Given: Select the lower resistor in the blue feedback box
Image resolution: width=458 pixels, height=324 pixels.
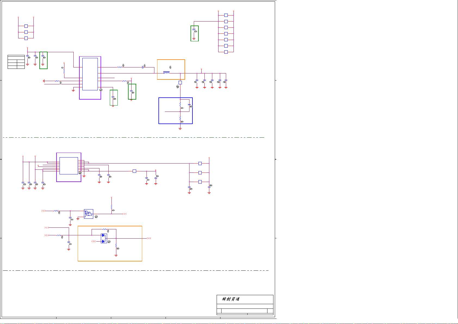Looking at the screenshot, I should [x=180, y=118].
